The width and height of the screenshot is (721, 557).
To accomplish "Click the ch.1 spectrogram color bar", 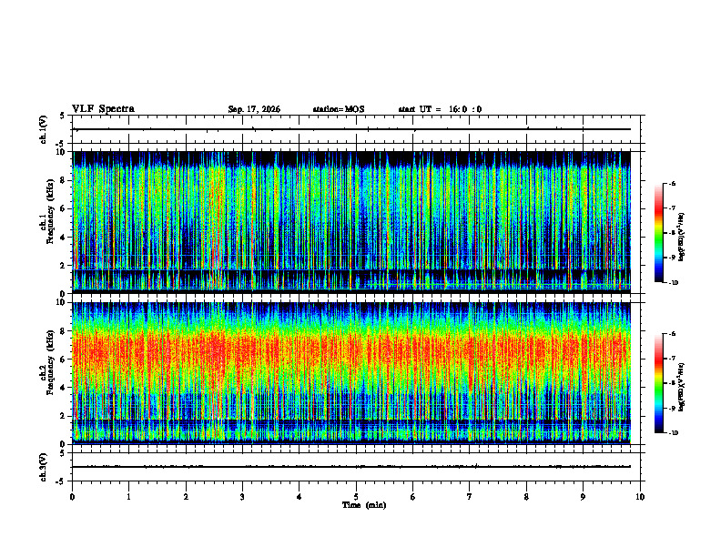I will tap(659, 233).
